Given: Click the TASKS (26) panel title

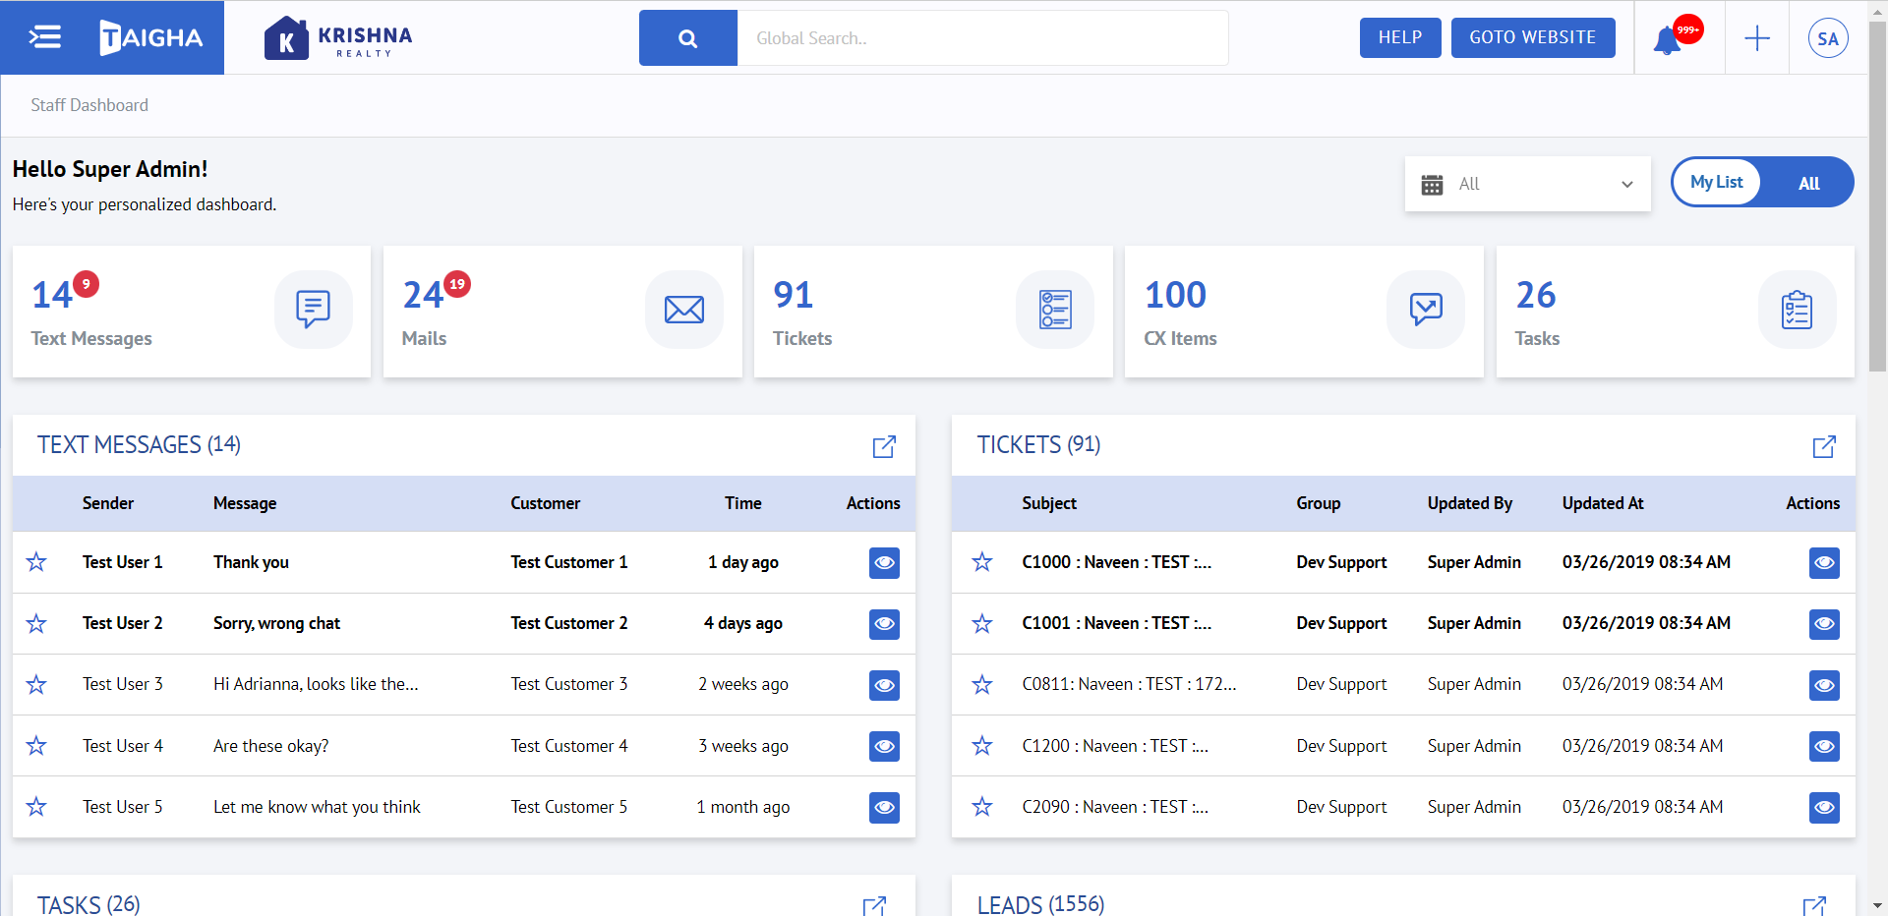Looking at the screenshot, I should click(88, 904).
